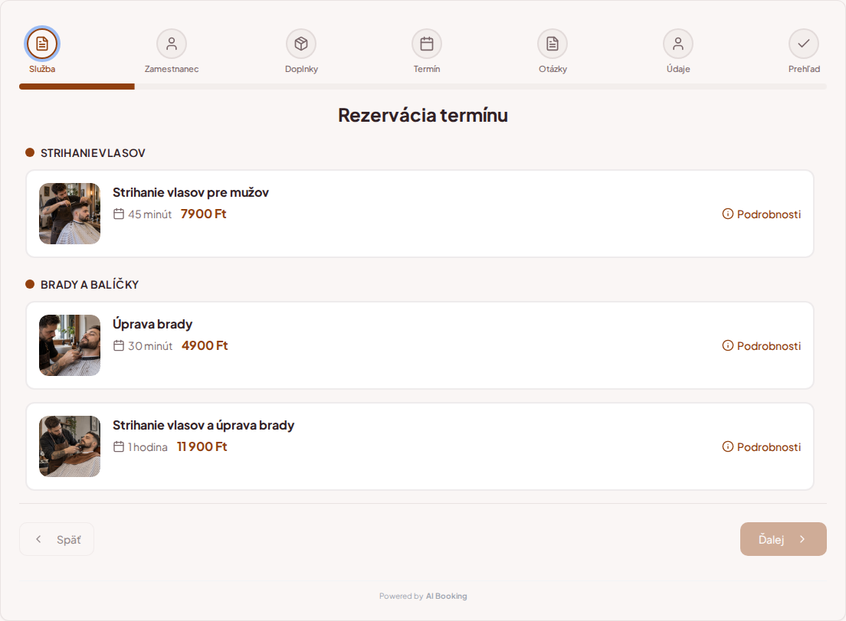Click the Otázky step label
The image size is (846, 621).
coord(553,69)
